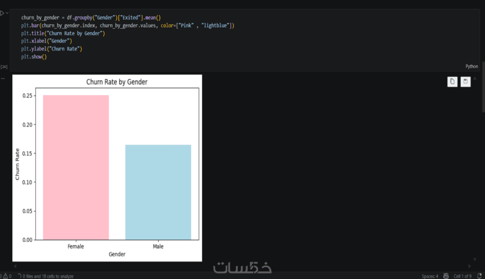This screenshot has width=485, height=279.
Task: Open the files and cells analysis status
Action: click(45, 276)
